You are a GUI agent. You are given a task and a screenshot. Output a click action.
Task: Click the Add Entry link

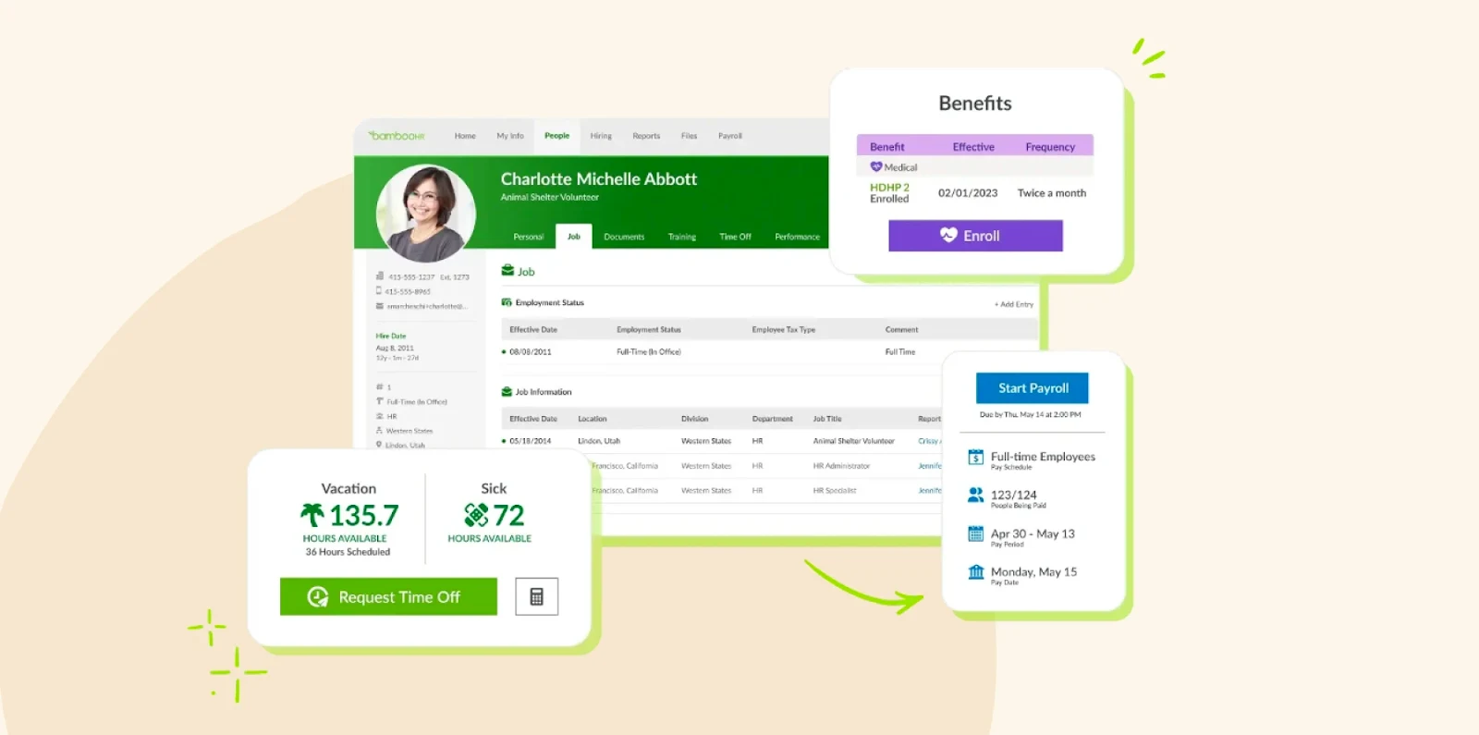[1014, 304]
